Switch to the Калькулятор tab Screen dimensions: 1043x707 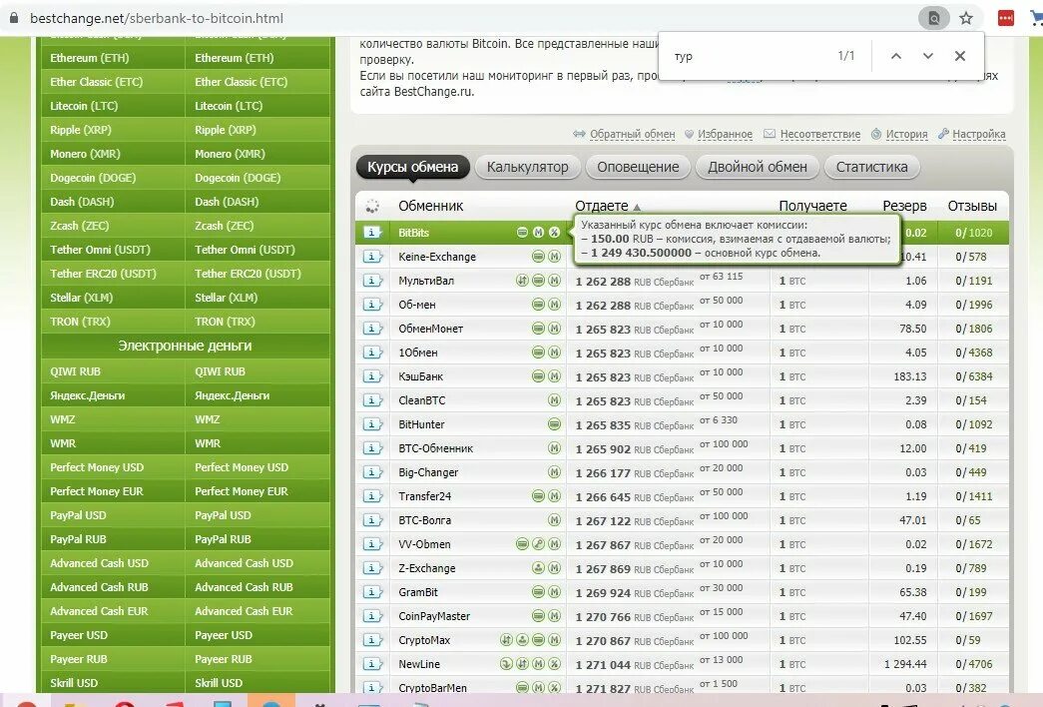(527, 167)
